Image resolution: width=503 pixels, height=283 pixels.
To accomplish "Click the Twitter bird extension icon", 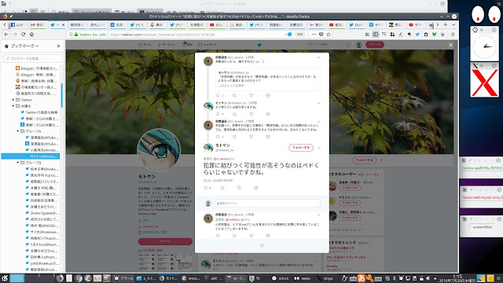I will pos(417,35).
